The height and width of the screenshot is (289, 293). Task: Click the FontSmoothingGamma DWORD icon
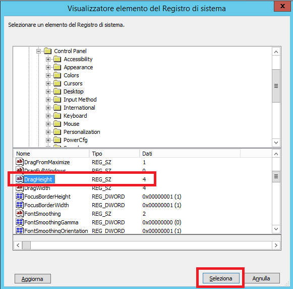click(20, 222)
